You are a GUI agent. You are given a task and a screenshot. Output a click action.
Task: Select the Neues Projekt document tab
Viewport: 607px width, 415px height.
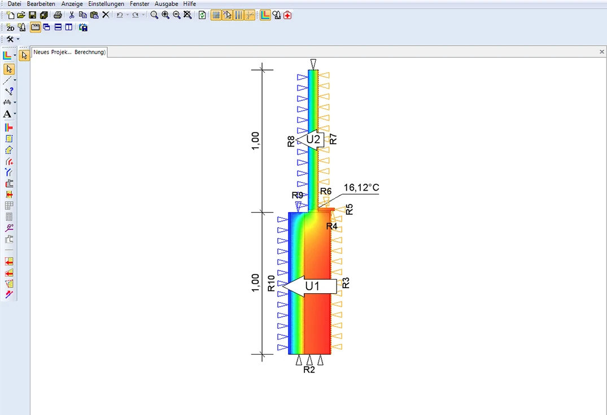coord(69,52)
